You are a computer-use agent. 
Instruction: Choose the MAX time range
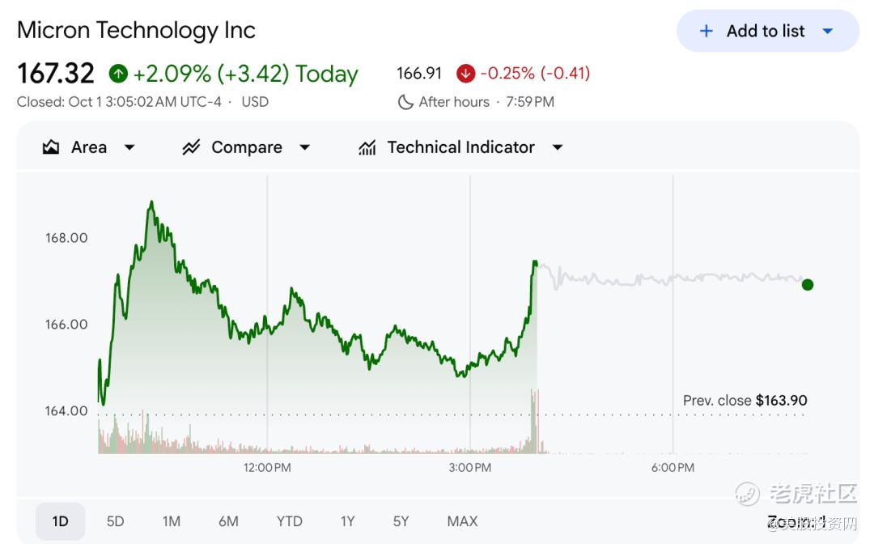[x=462, y=521]
